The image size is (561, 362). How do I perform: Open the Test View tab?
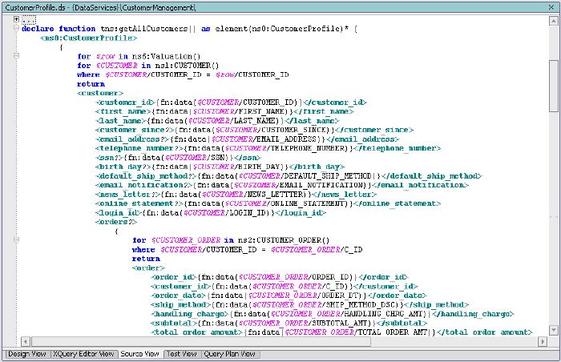click(182, 354)
